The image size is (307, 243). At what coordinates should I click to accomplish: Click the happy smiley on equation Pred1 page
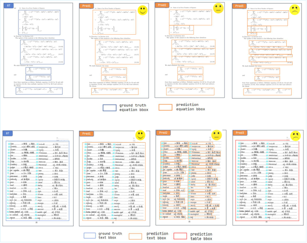pyautogui.click(x=143, y=10)
